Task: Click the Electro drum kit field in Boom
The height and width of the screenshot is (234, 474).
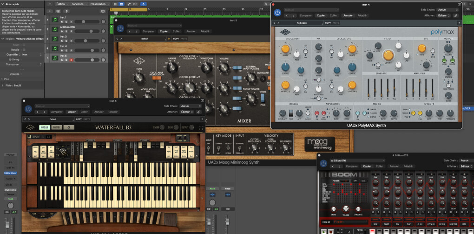Action: [x=350, y=222]
